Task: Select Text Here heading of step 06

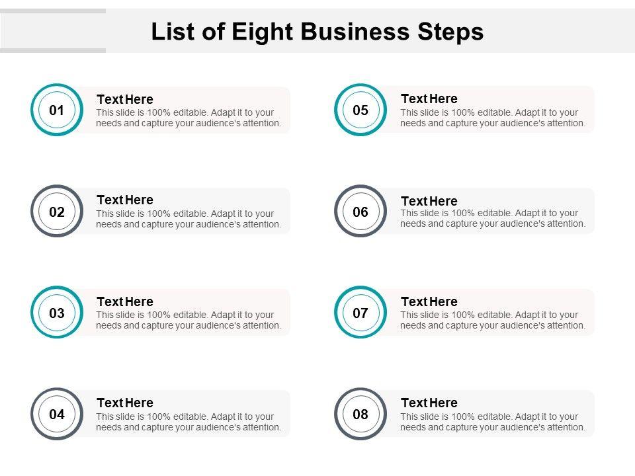Action: coord(429,201)
